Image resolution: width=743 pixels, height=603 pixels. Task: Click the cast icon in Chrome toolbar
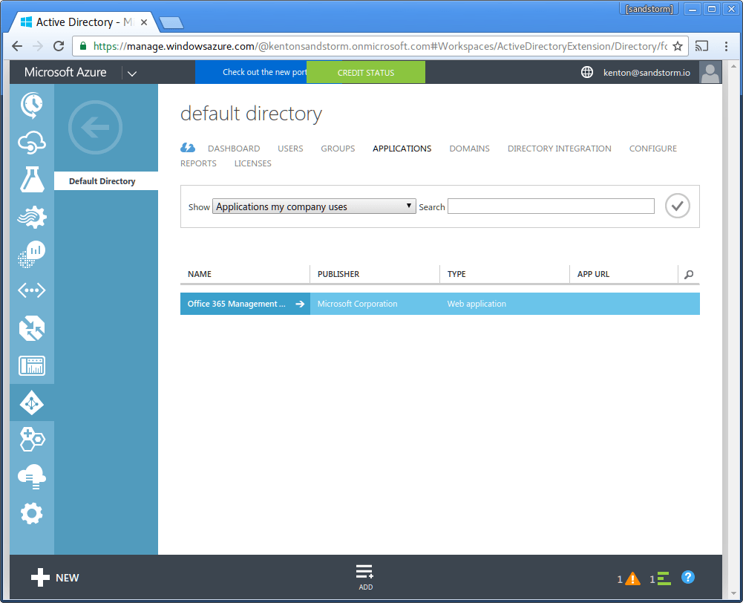click(x=701, y=46)
